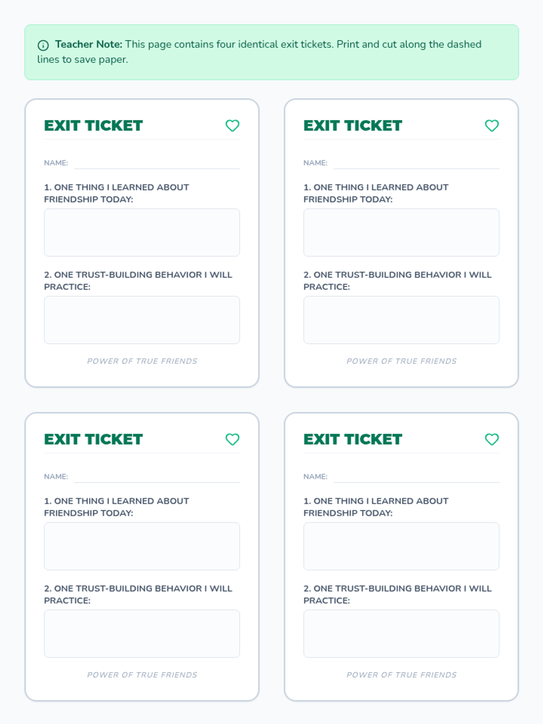This screenshot has width=543, height=724.
Task: Click the heart icon on top-left ticket
Action: [232, 125]
